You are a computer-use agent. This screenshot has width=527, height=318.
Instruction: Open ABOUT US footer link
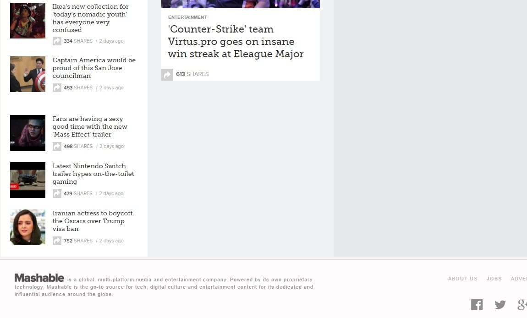tap(462, 279)
